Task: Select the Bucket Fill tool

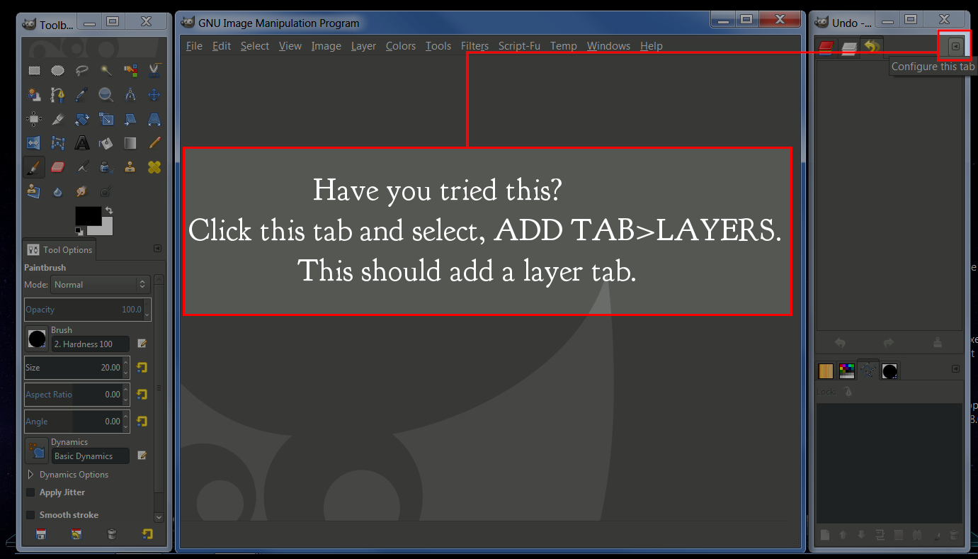Action: point(106,142)
